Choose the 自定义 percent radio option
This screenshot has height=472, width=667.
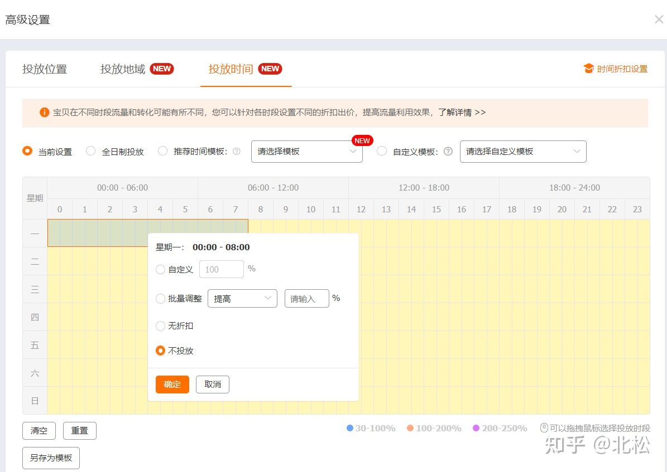point(160,269)
